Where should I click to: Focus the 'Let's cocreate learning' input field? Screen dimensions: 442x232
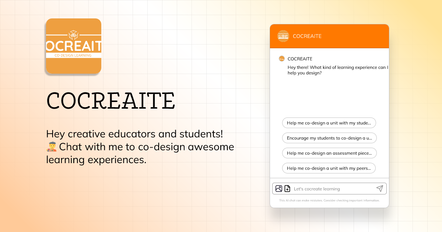pos(331,189)
